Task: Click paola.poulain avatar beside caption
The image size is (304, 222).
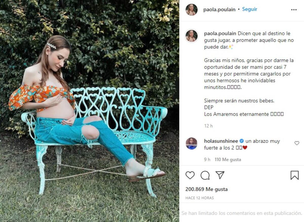Action: [192, 36]
